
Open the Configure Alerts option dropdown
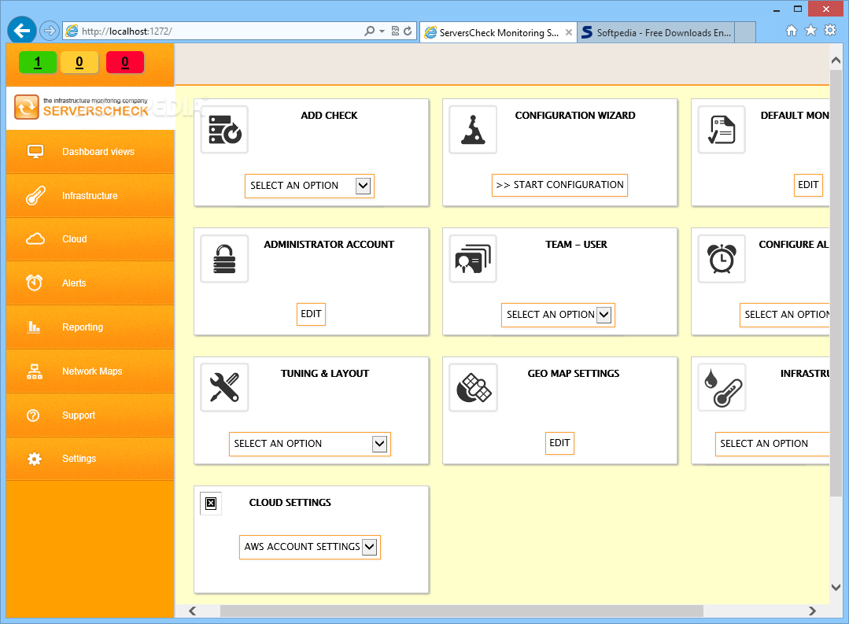pos(784,315)
